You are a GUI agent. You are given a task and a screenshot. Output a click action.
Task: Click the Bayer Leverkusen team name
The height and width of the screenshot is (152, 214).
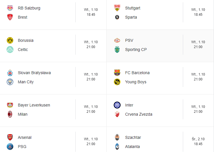coord(34,105)
